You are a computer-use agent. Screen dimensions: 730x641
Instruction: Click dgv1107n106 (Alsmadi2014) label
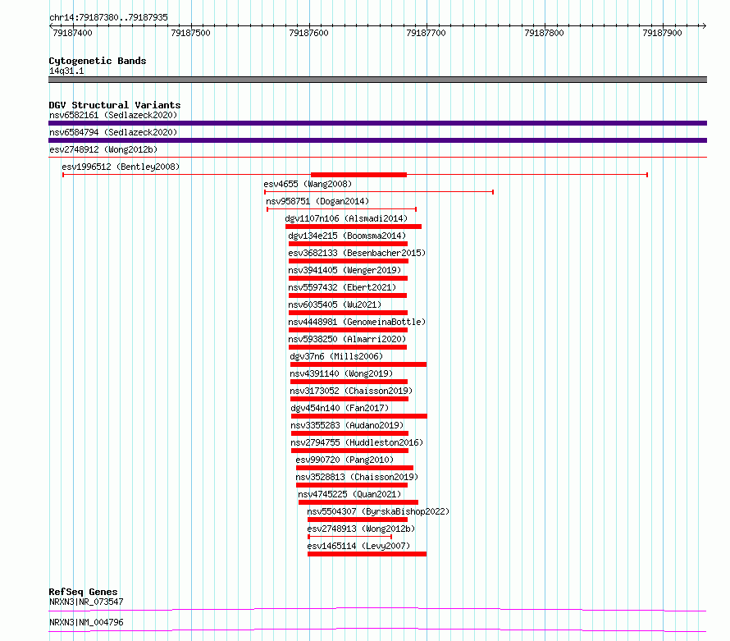tap(346, 218)
